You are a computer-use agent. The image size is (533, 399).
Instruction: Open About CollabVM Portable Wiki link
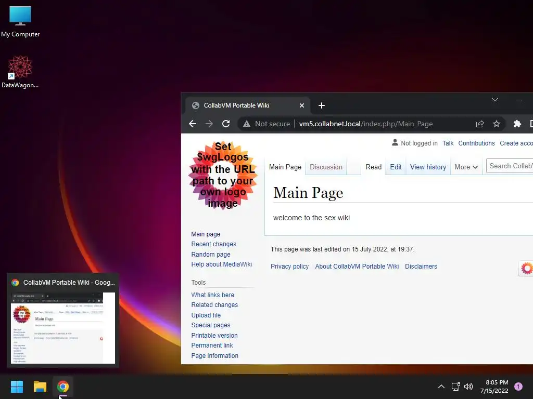[x=357, y=267]
